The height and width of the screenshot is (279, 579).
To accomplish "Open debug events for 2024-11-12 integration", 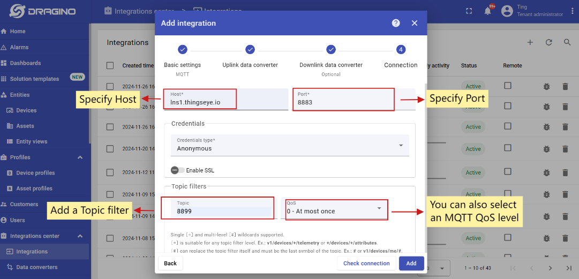I will click(546, 172).
